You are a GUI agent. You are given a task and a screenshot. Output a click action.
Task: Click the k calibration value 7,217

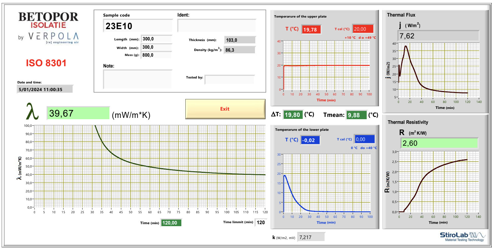pyautogui.click(x=311, y=237)
